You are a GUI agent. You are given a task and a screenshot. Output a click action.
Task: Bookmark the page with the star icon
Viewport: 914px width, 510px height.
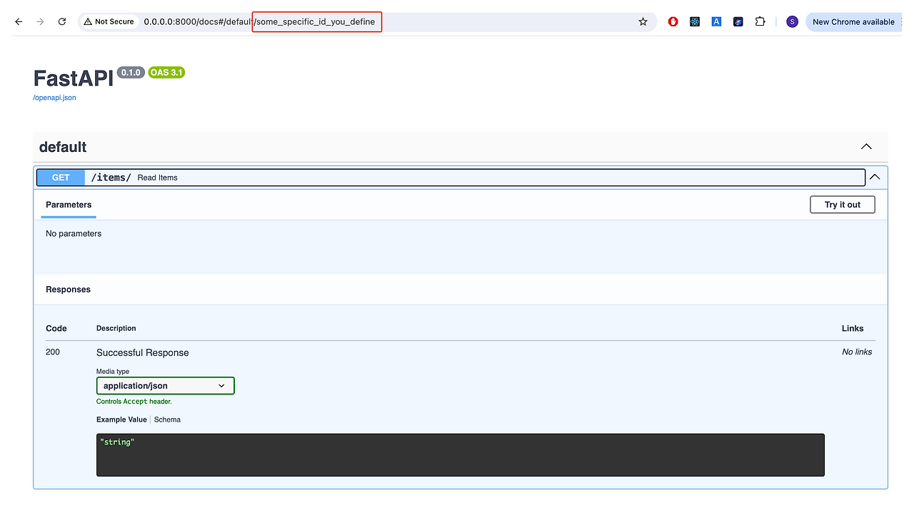642,21
